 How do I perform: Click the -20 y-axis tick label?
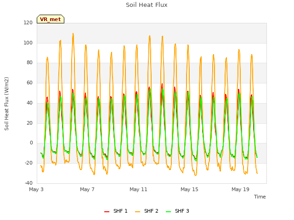point(28,163)
